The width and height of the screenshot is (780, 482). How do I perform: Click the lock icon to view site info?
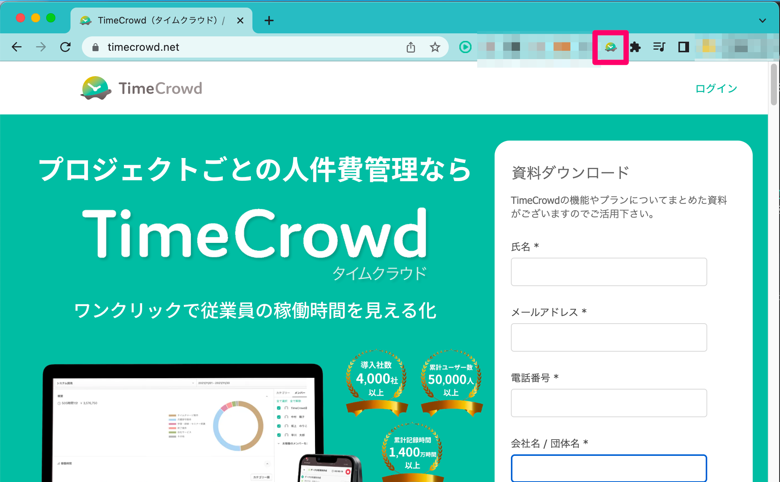[95, 47]
